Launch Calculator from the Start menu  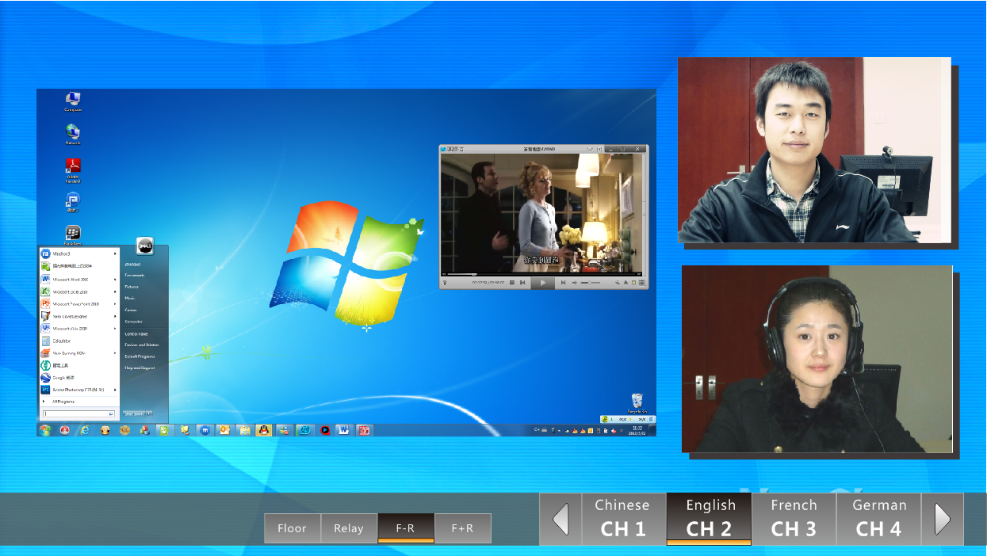[x=78, y=341]
